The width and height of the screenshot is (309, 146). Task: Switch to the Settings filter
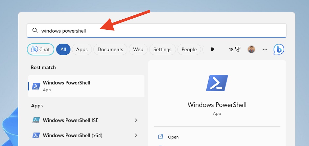click(162, 50)
